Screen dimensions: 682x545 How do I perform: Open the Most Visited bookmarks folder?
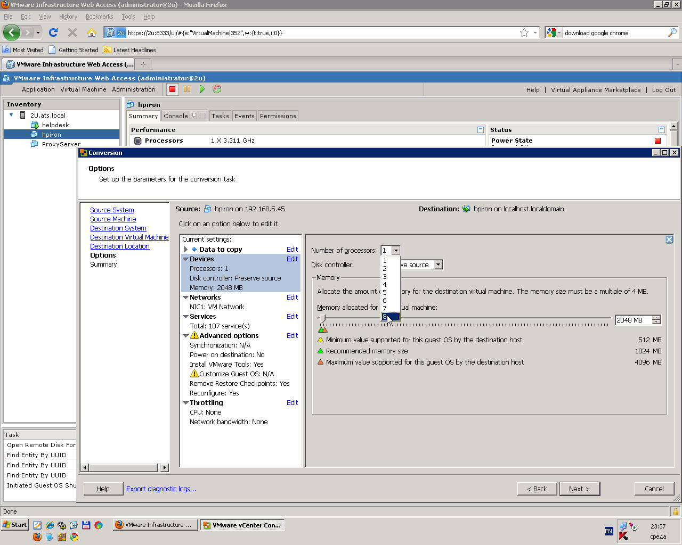23,50
